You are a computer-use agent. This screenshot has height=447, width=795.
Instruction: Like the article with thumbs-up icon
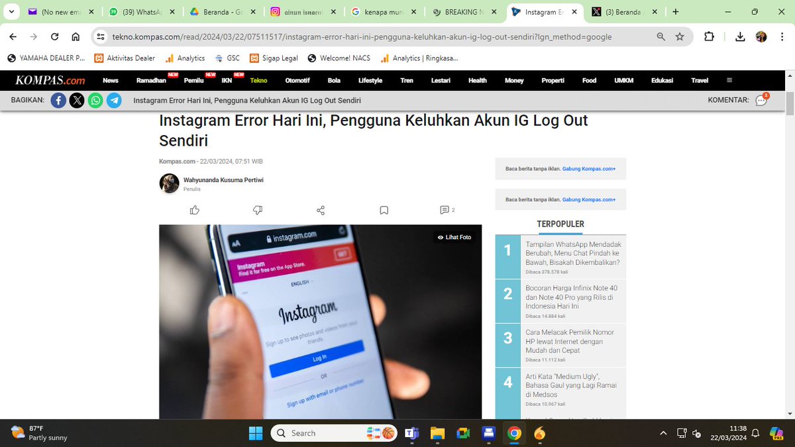pyautogui.click(x=195, y=210)
